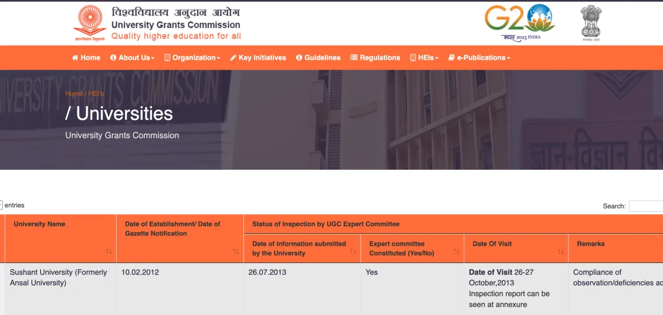Viewport: 663px width, 315px height.
Task: Open the Home menu item
Action: [86, 57]
